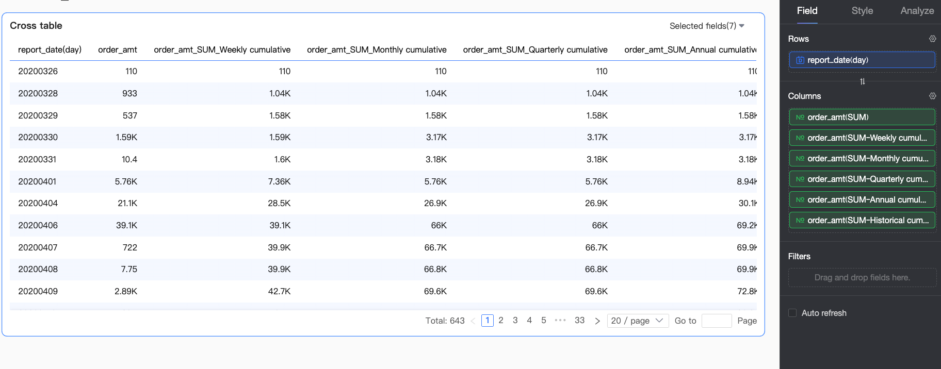This screenshot has width=941, height=369.
Task: Go to last page 33
Action: click(x=579, y=321)
